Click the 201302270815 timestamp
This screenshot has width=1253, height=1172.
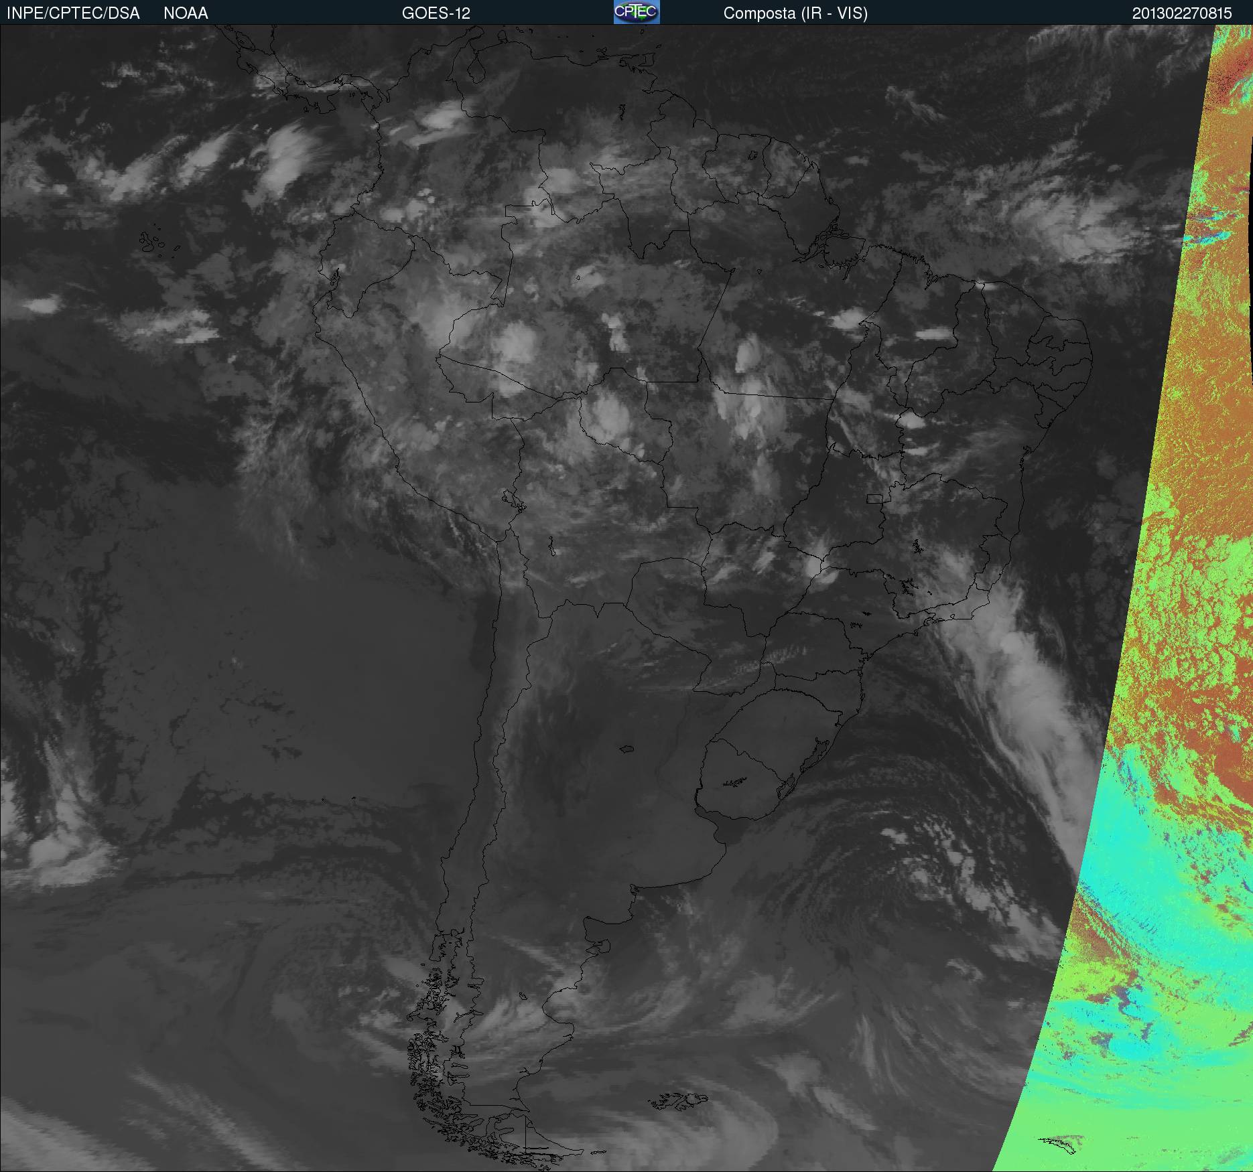point(1182,13)
